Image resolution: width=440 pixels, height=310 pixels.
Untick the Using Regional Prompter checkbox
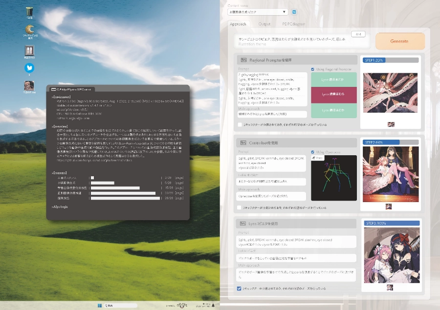pos(312,69)
